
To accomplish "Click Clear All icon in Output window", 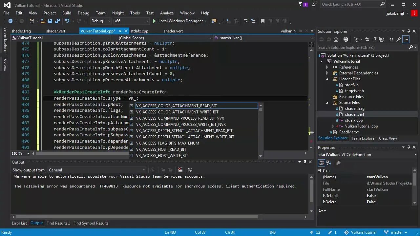I will pyautogui.click(x=180, y=170).
